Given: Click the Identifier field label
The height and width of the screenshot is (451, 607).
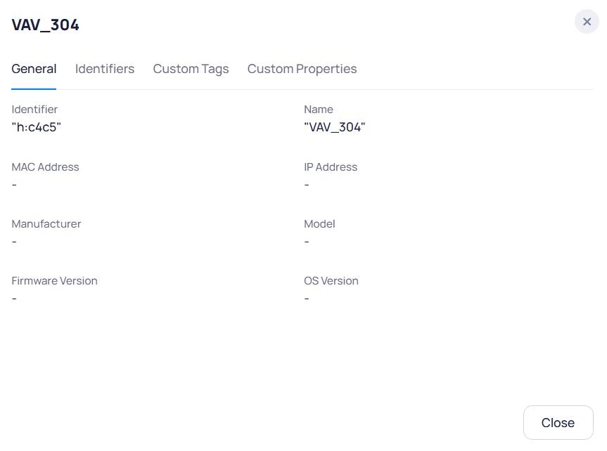Looking at the screenshot, I should (34, 110).
